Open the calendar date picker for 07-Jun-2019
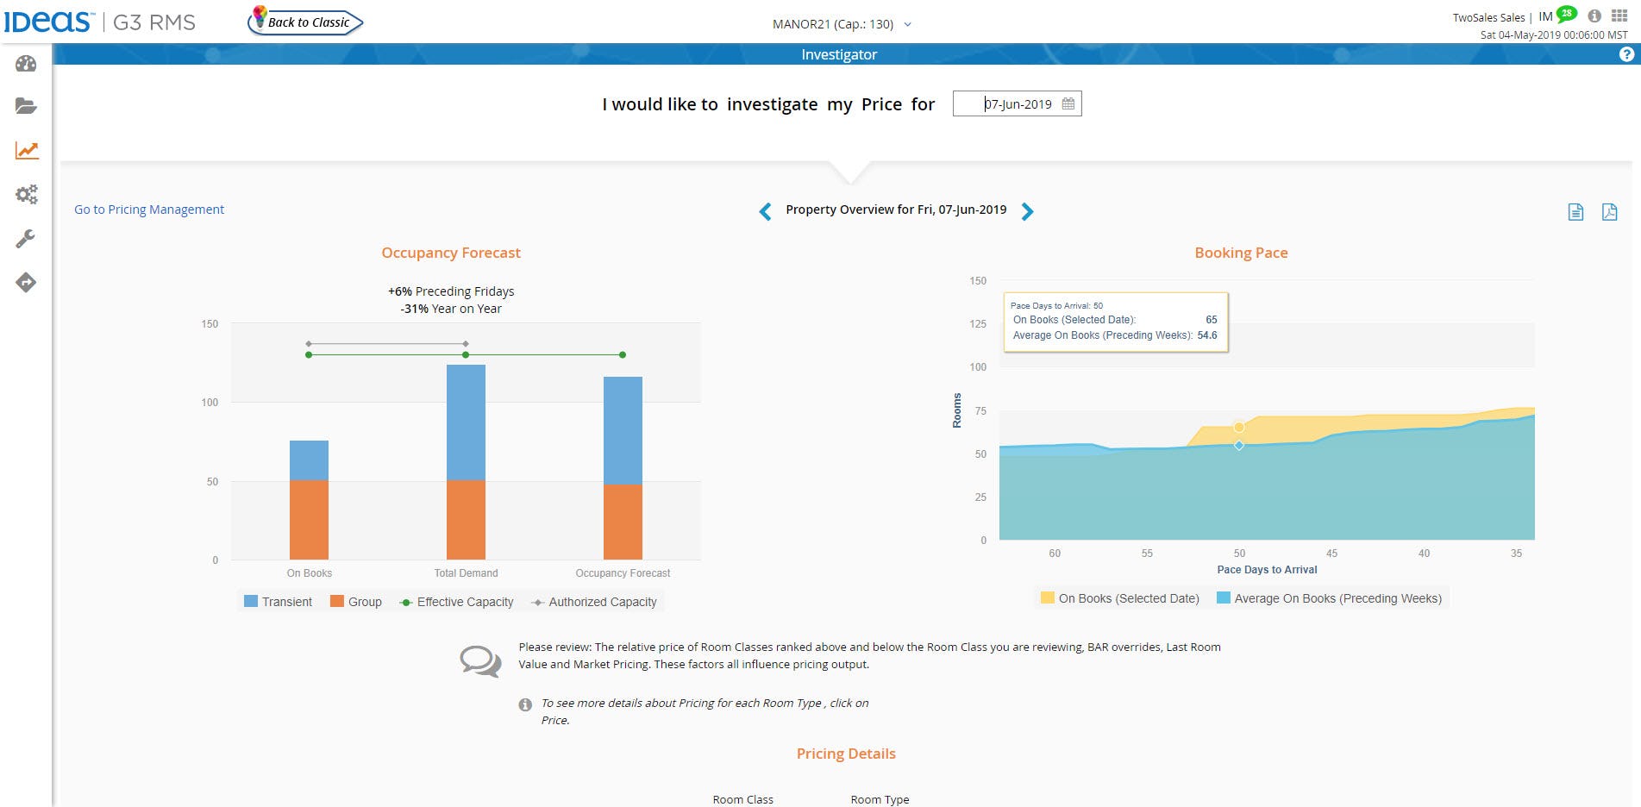The image size is (1641, 807). click(x=1068, y=103)
